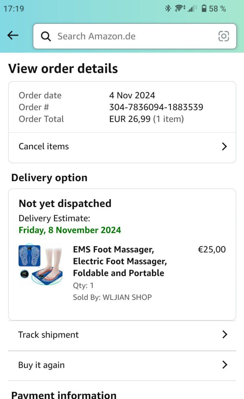The image size is (244, 399).
Task: Tap the mobile signal strength icon
Action: 192,8
